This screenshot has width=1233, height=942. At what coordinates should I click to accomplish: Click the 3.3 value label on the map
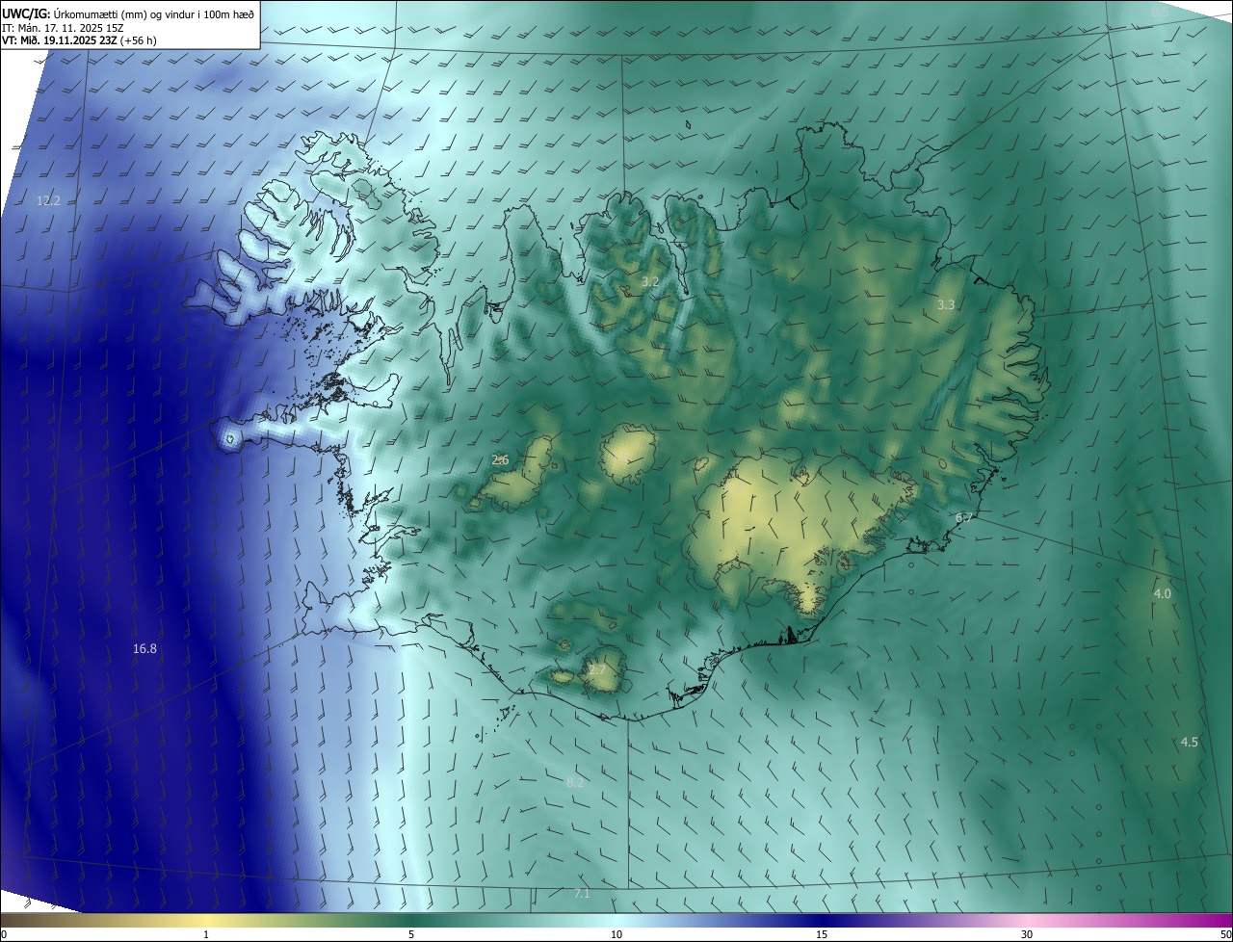[x=946, y=304]
